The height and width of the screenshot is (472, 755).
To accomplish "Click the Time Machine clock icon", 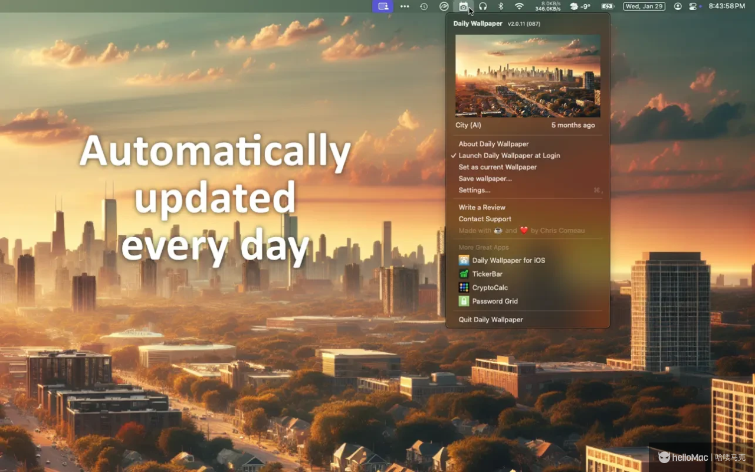I will coord(424,6).
